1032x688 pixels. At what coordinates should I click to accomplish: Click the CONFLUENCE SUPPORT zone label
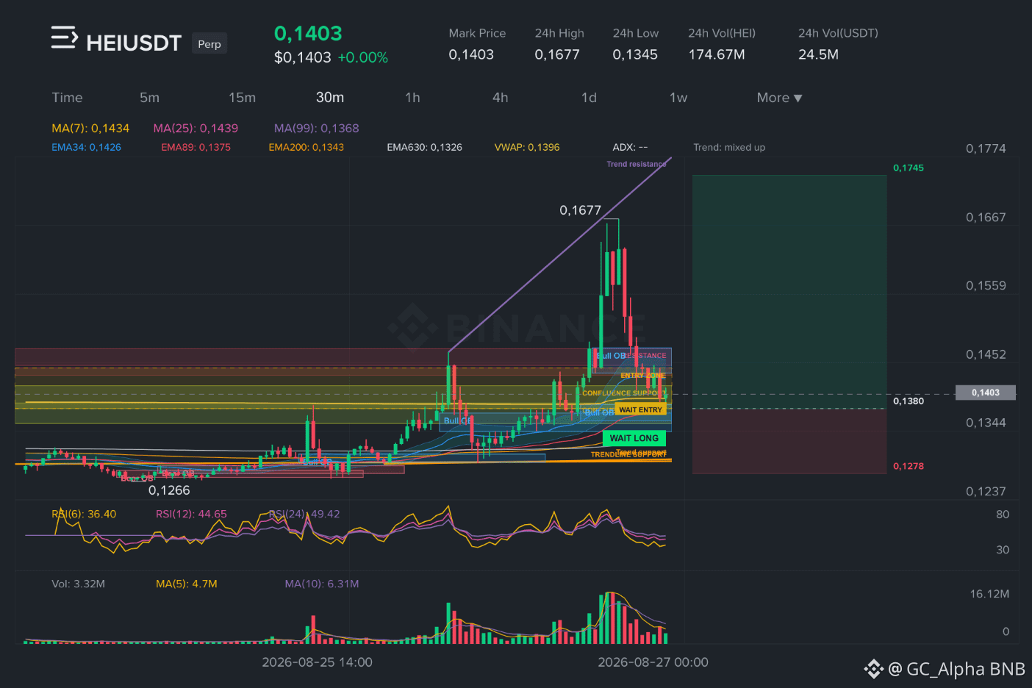pyautogui.click(x=623, y=393)
